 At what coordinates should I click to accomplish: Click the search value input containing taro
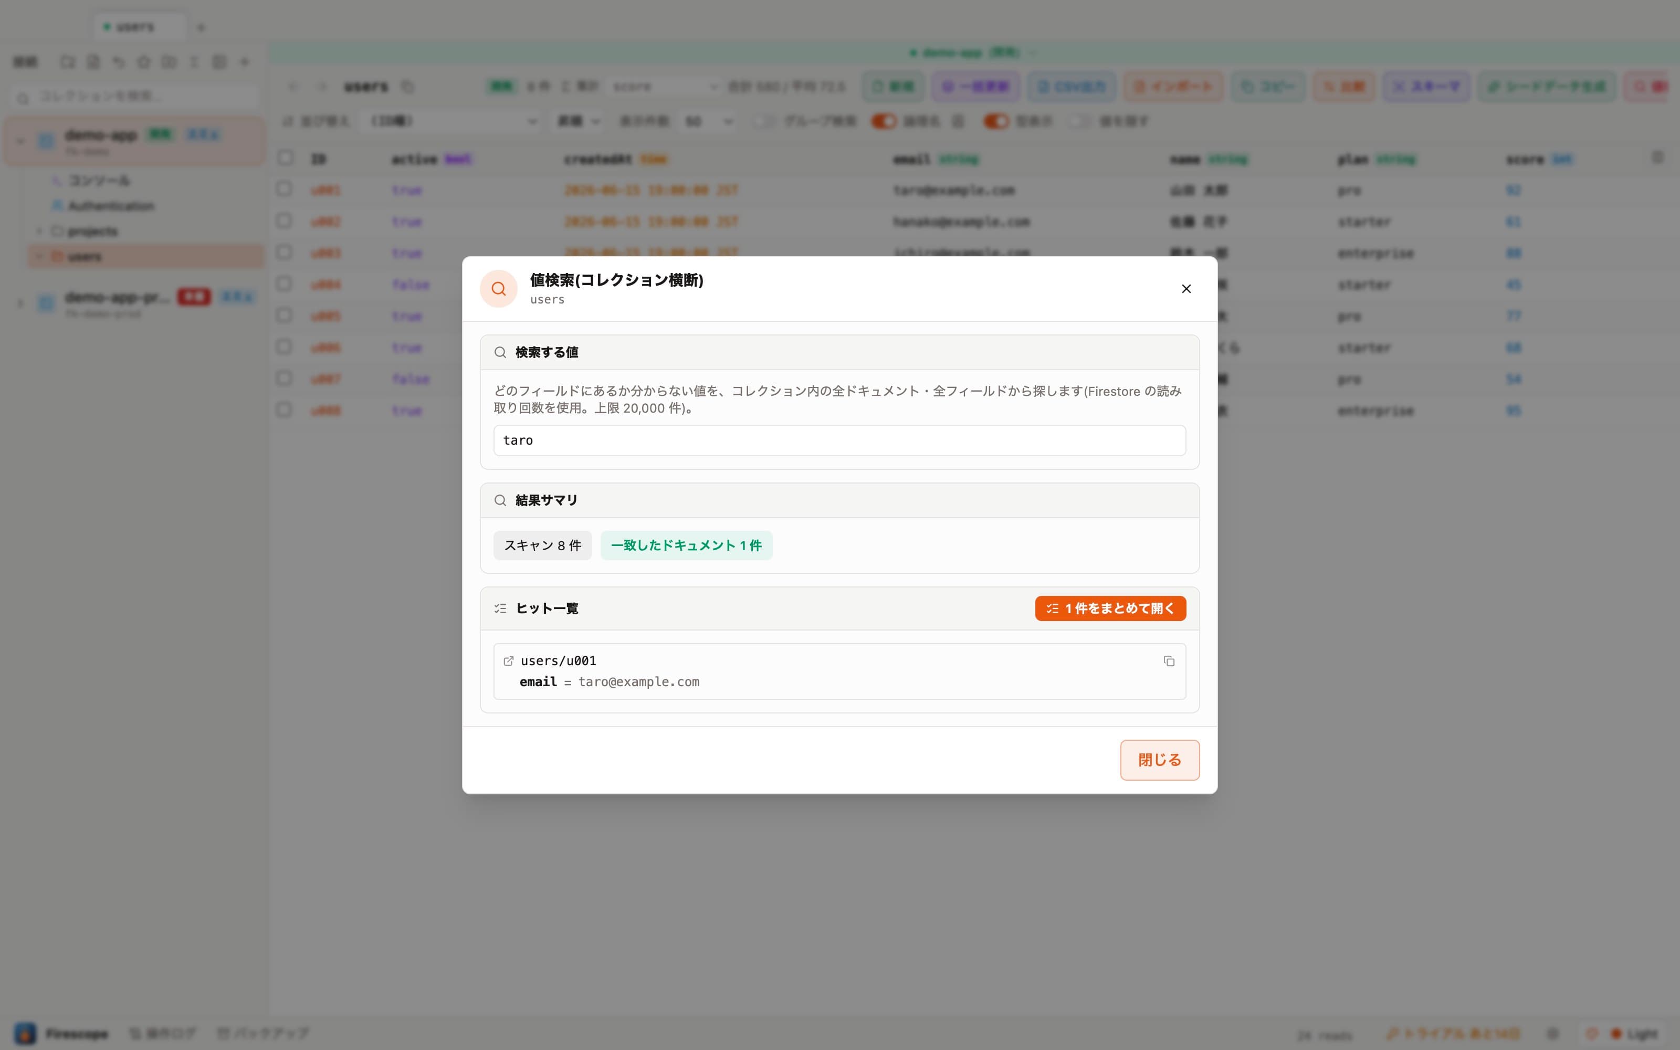tap(839, 440)
